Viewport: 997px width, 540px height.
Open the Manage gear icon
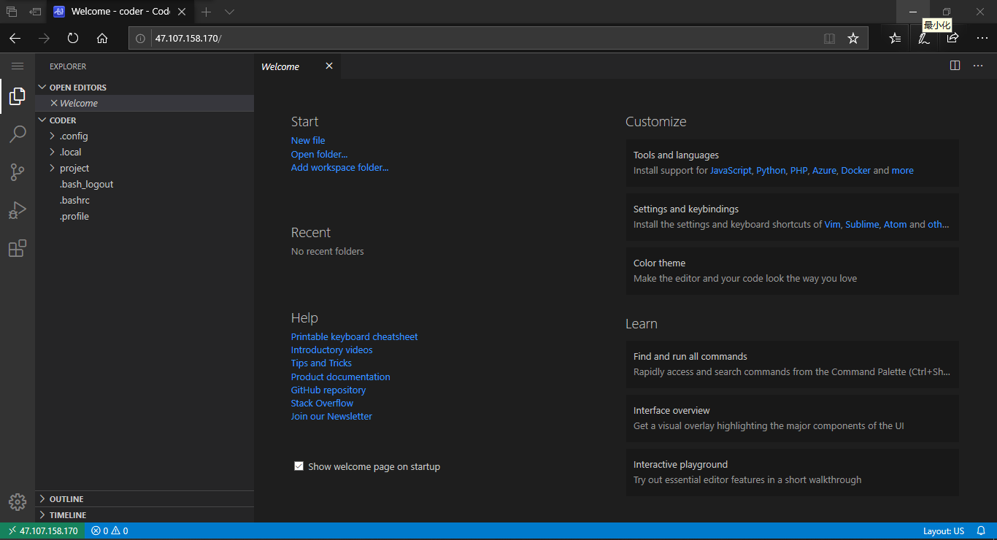click(18, 502)
